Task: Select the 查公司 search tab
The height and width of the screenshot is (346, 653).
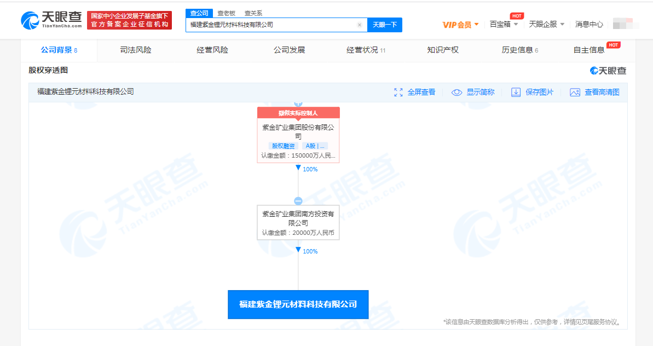Action: (199, 13)
